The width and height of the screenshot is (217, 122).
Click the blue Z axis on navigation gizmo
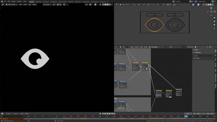(x=211, y=12)
